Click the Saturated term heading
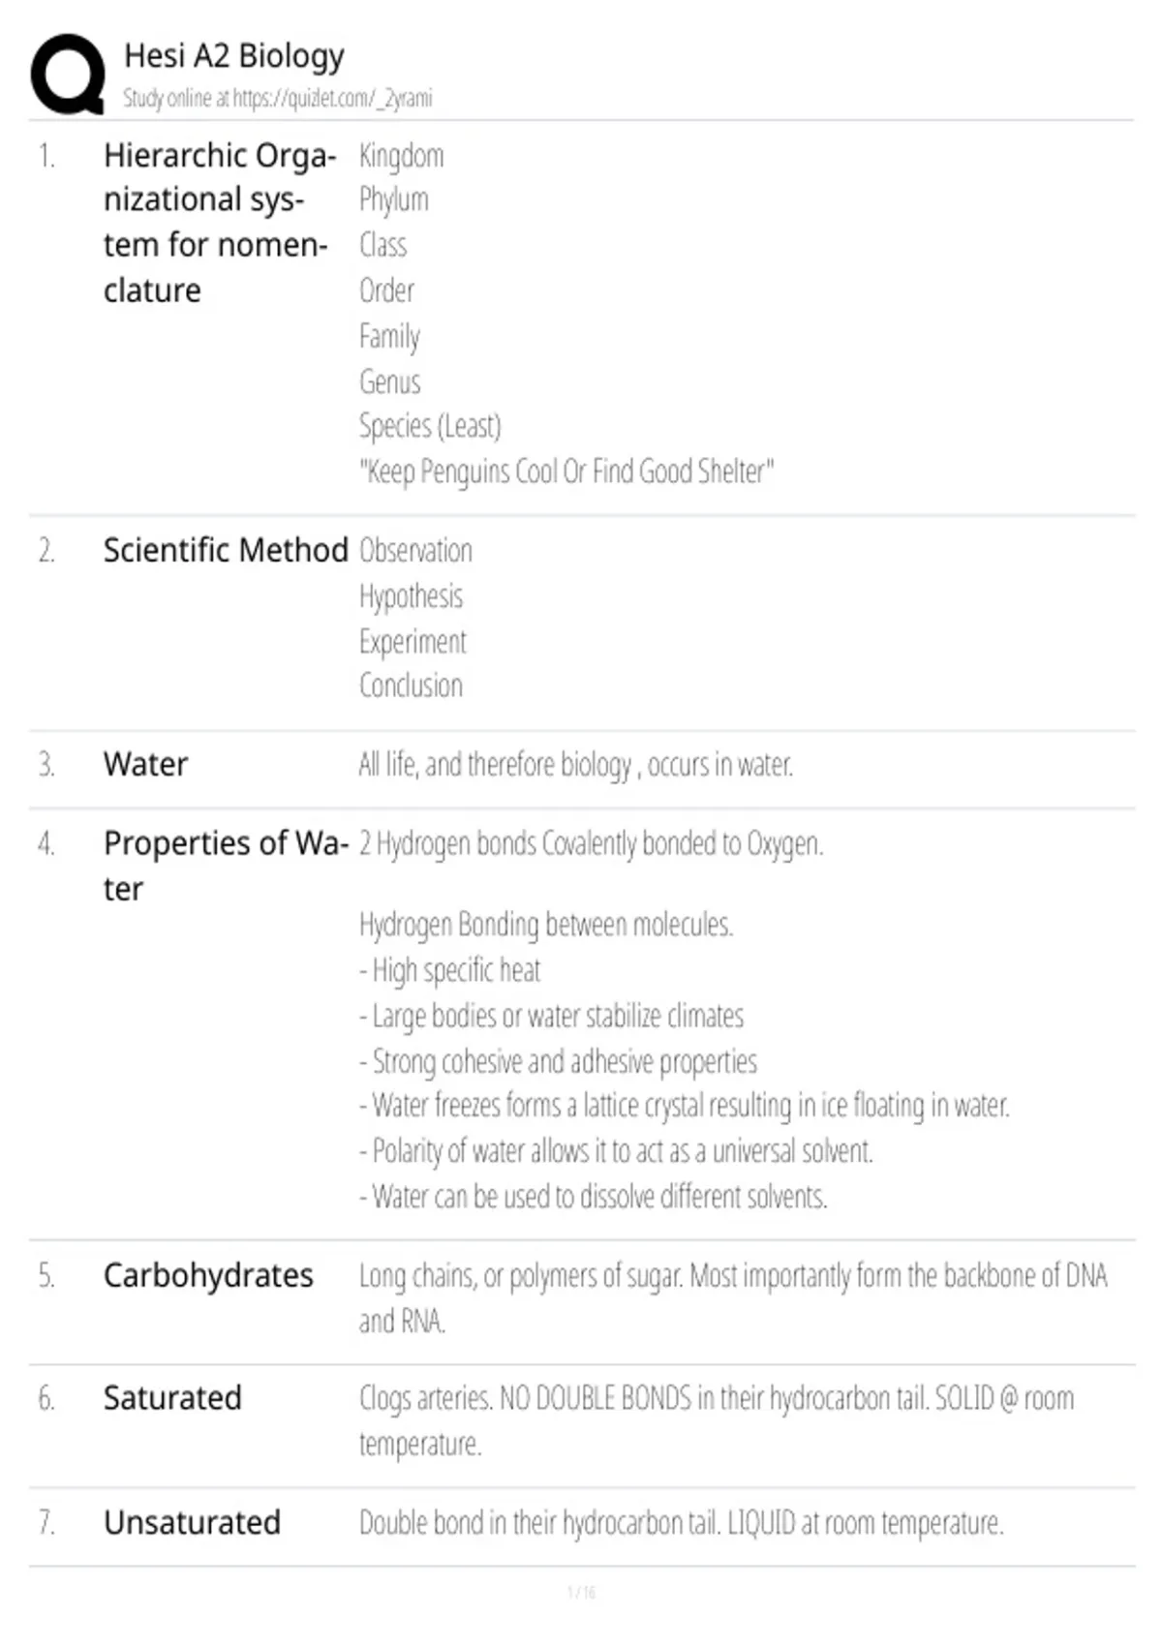The width and height of the screenshot is (1162, 1646). click(172, 1398)
